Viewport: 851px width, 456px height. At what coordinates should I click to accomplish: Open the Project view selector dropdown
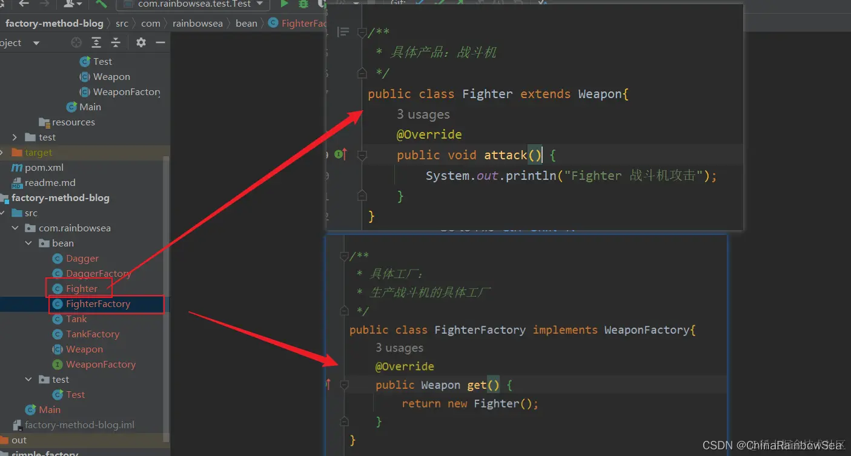(36, 43)
